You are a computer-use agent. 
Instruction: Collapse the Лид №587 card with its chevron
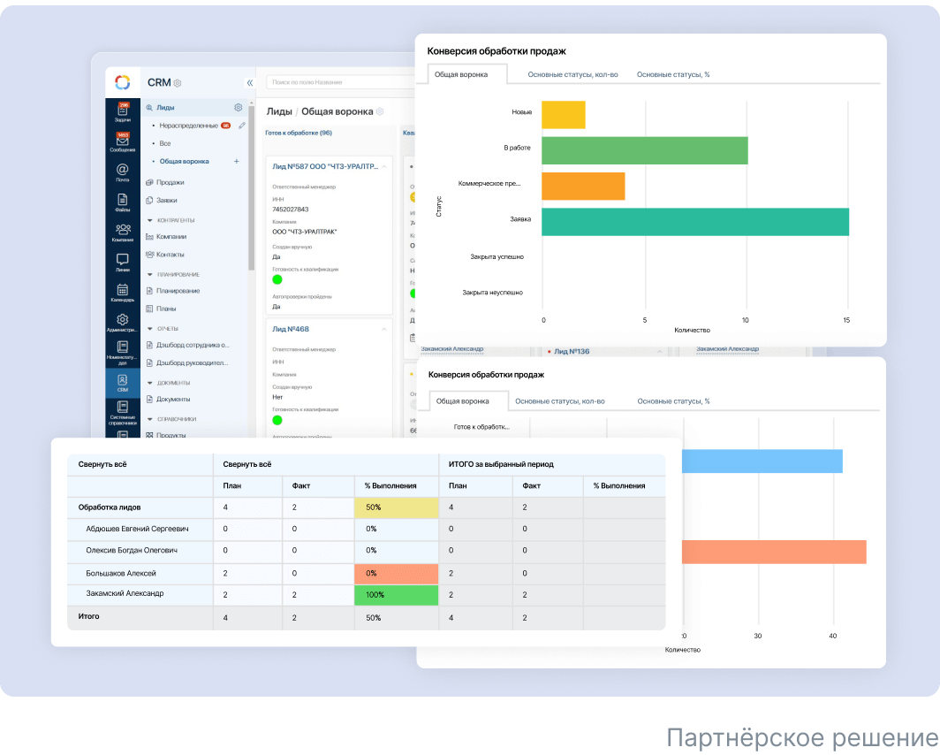pos(384,166)
